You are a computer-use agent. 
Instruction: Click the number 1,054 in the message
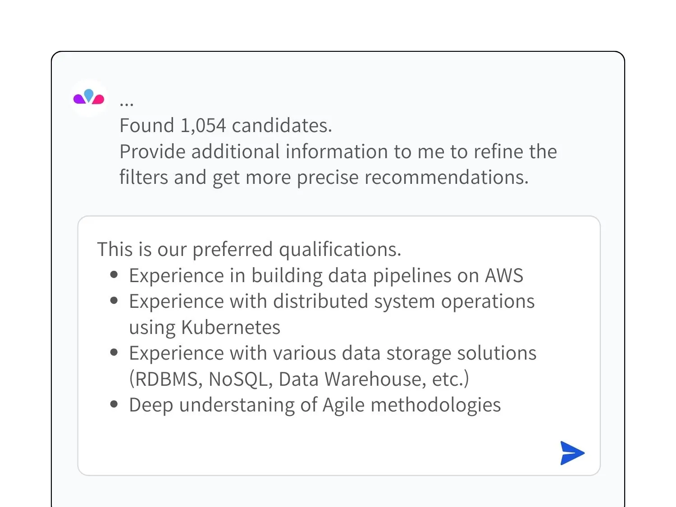coord(203,126)
